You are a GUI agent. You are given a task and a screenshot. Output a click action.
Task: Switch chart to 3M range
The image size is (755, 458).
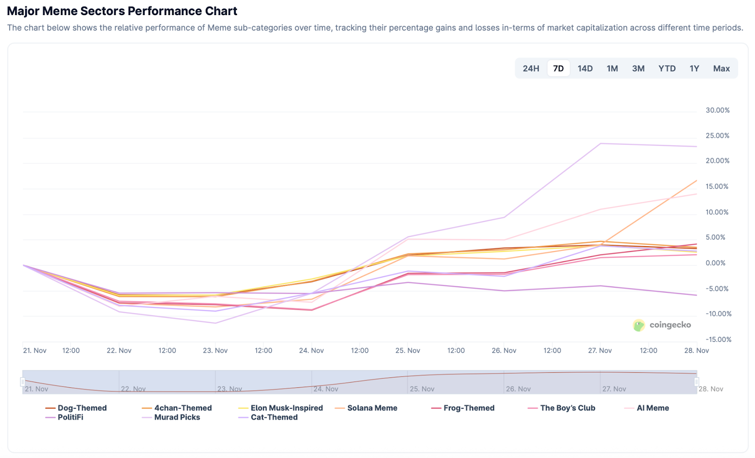pyautogui.click(x=638, y=68)
